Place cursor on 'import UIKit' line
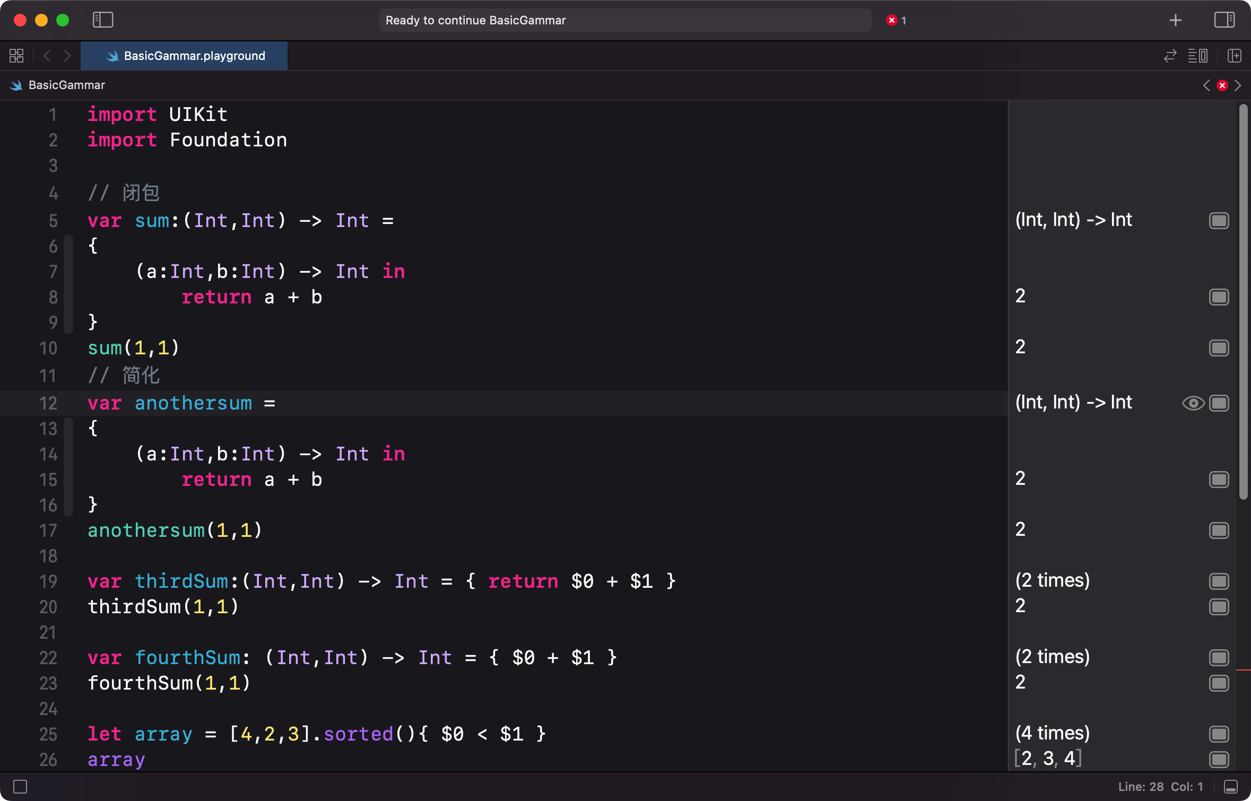 tap(158, 115)
